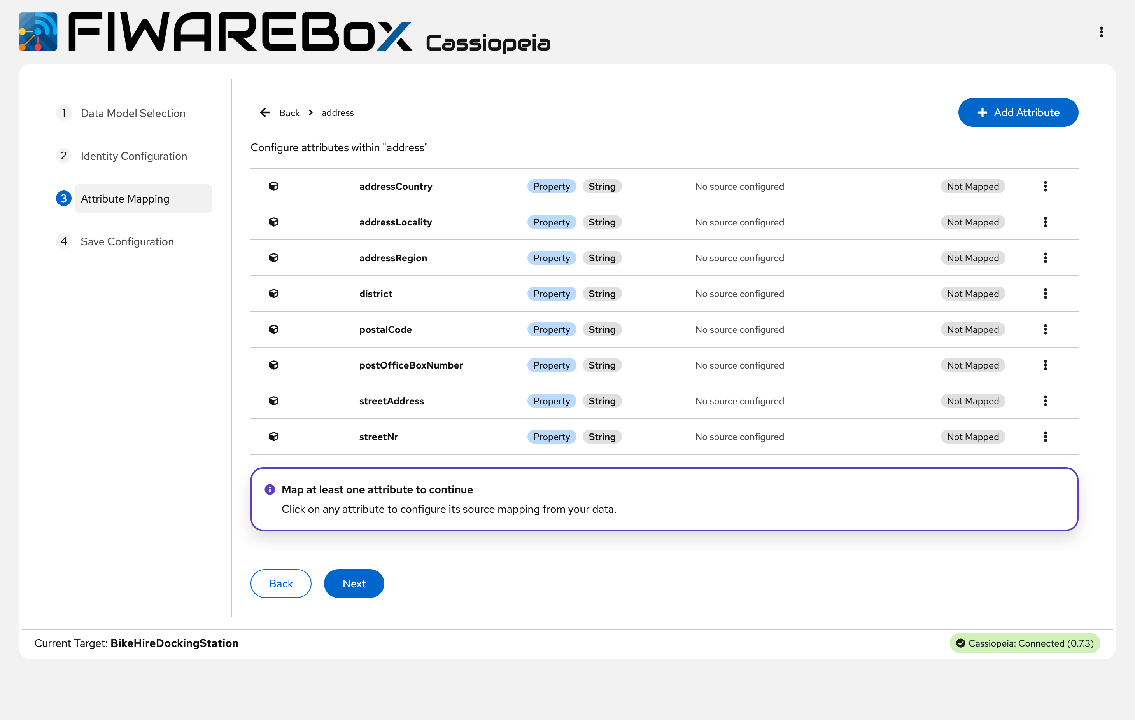Click Not Mapped badge on streetNr row
1135x720 pixels.
point(973,437)
